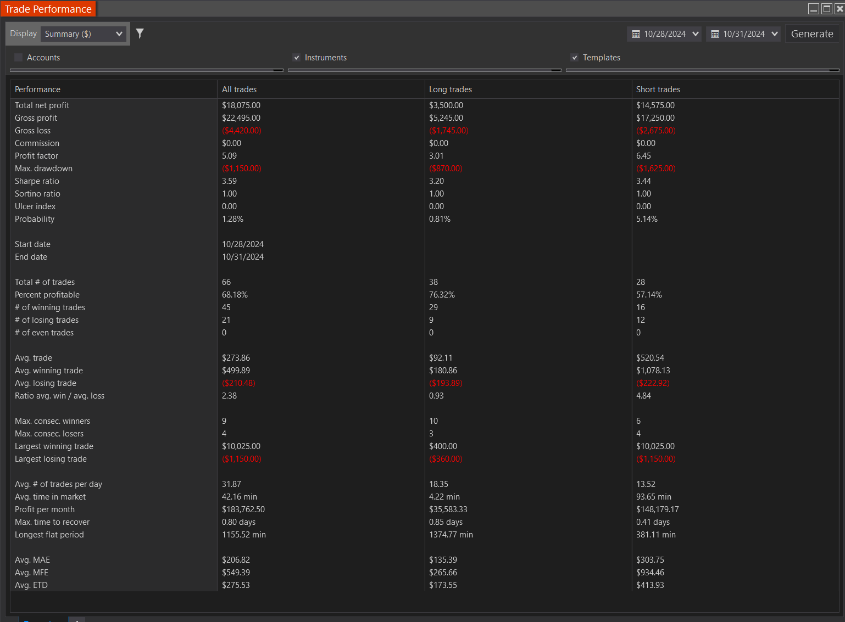Click the end date calendar icon

[715, 34]
